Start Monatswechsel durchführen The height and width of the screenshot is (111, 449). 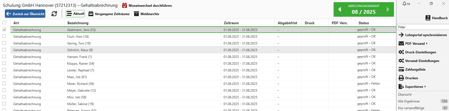click(x=147, y=5)
